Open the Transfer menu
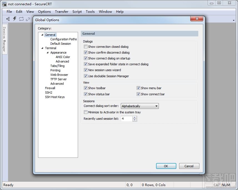This screenshot has width=238, height=190. pos(62,12)
